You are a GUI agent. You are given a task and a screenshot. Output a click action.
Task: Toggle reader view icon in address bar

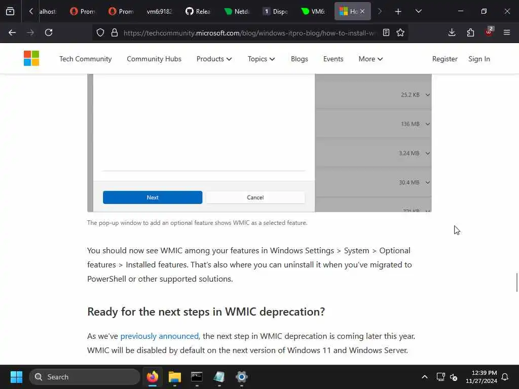(x=386, y=32)
